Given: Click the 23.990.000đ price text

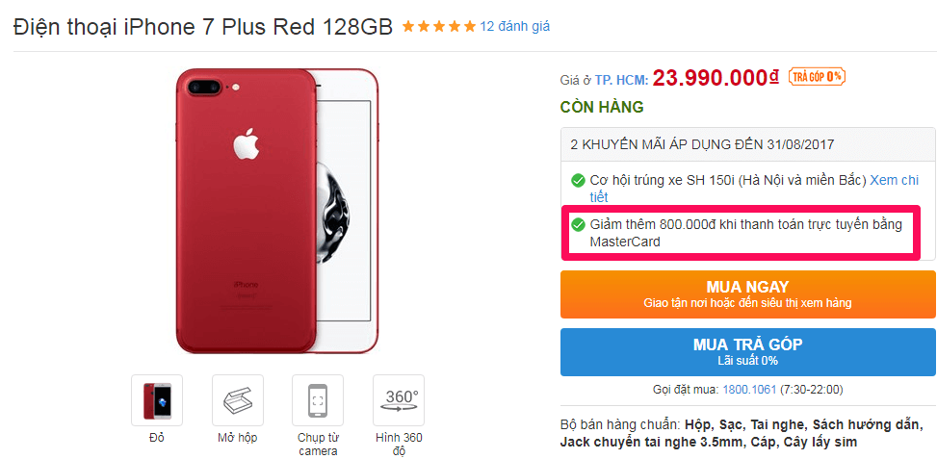Looking at the screenshot, I should click(716, 78).
